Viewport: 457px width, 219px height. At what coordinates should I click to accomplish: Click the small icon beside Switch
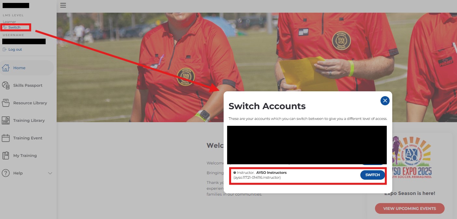(5, 28)
